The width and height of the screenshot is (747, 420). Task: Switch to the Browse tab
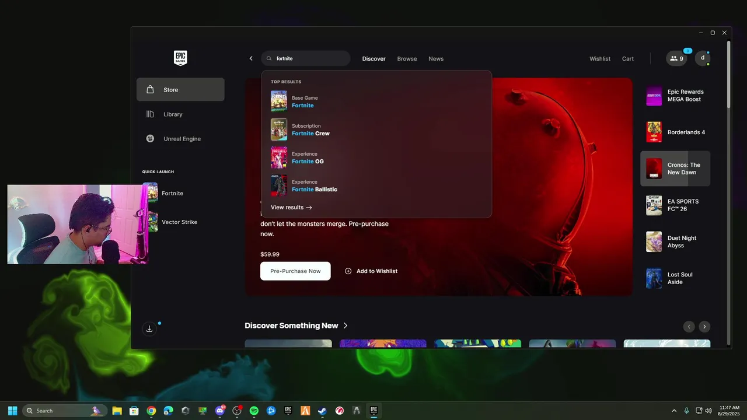click(x=407, y=59)
